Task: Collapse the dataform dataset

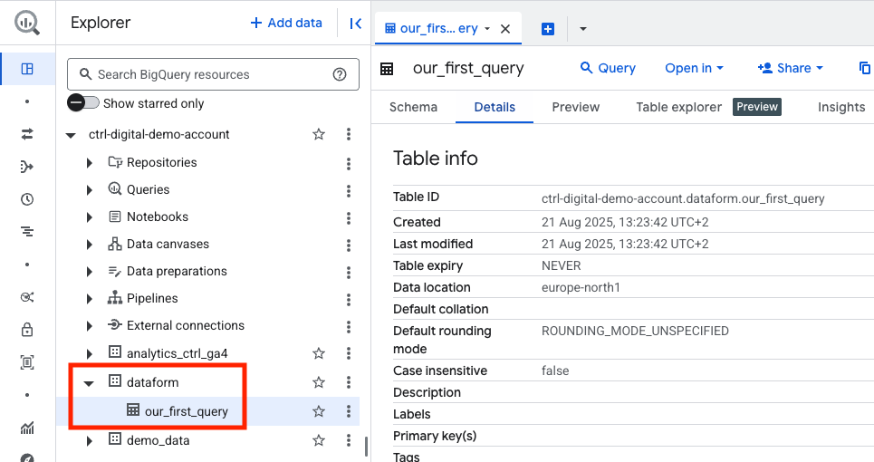Action: pyautogui.click(x=89, y=383)
